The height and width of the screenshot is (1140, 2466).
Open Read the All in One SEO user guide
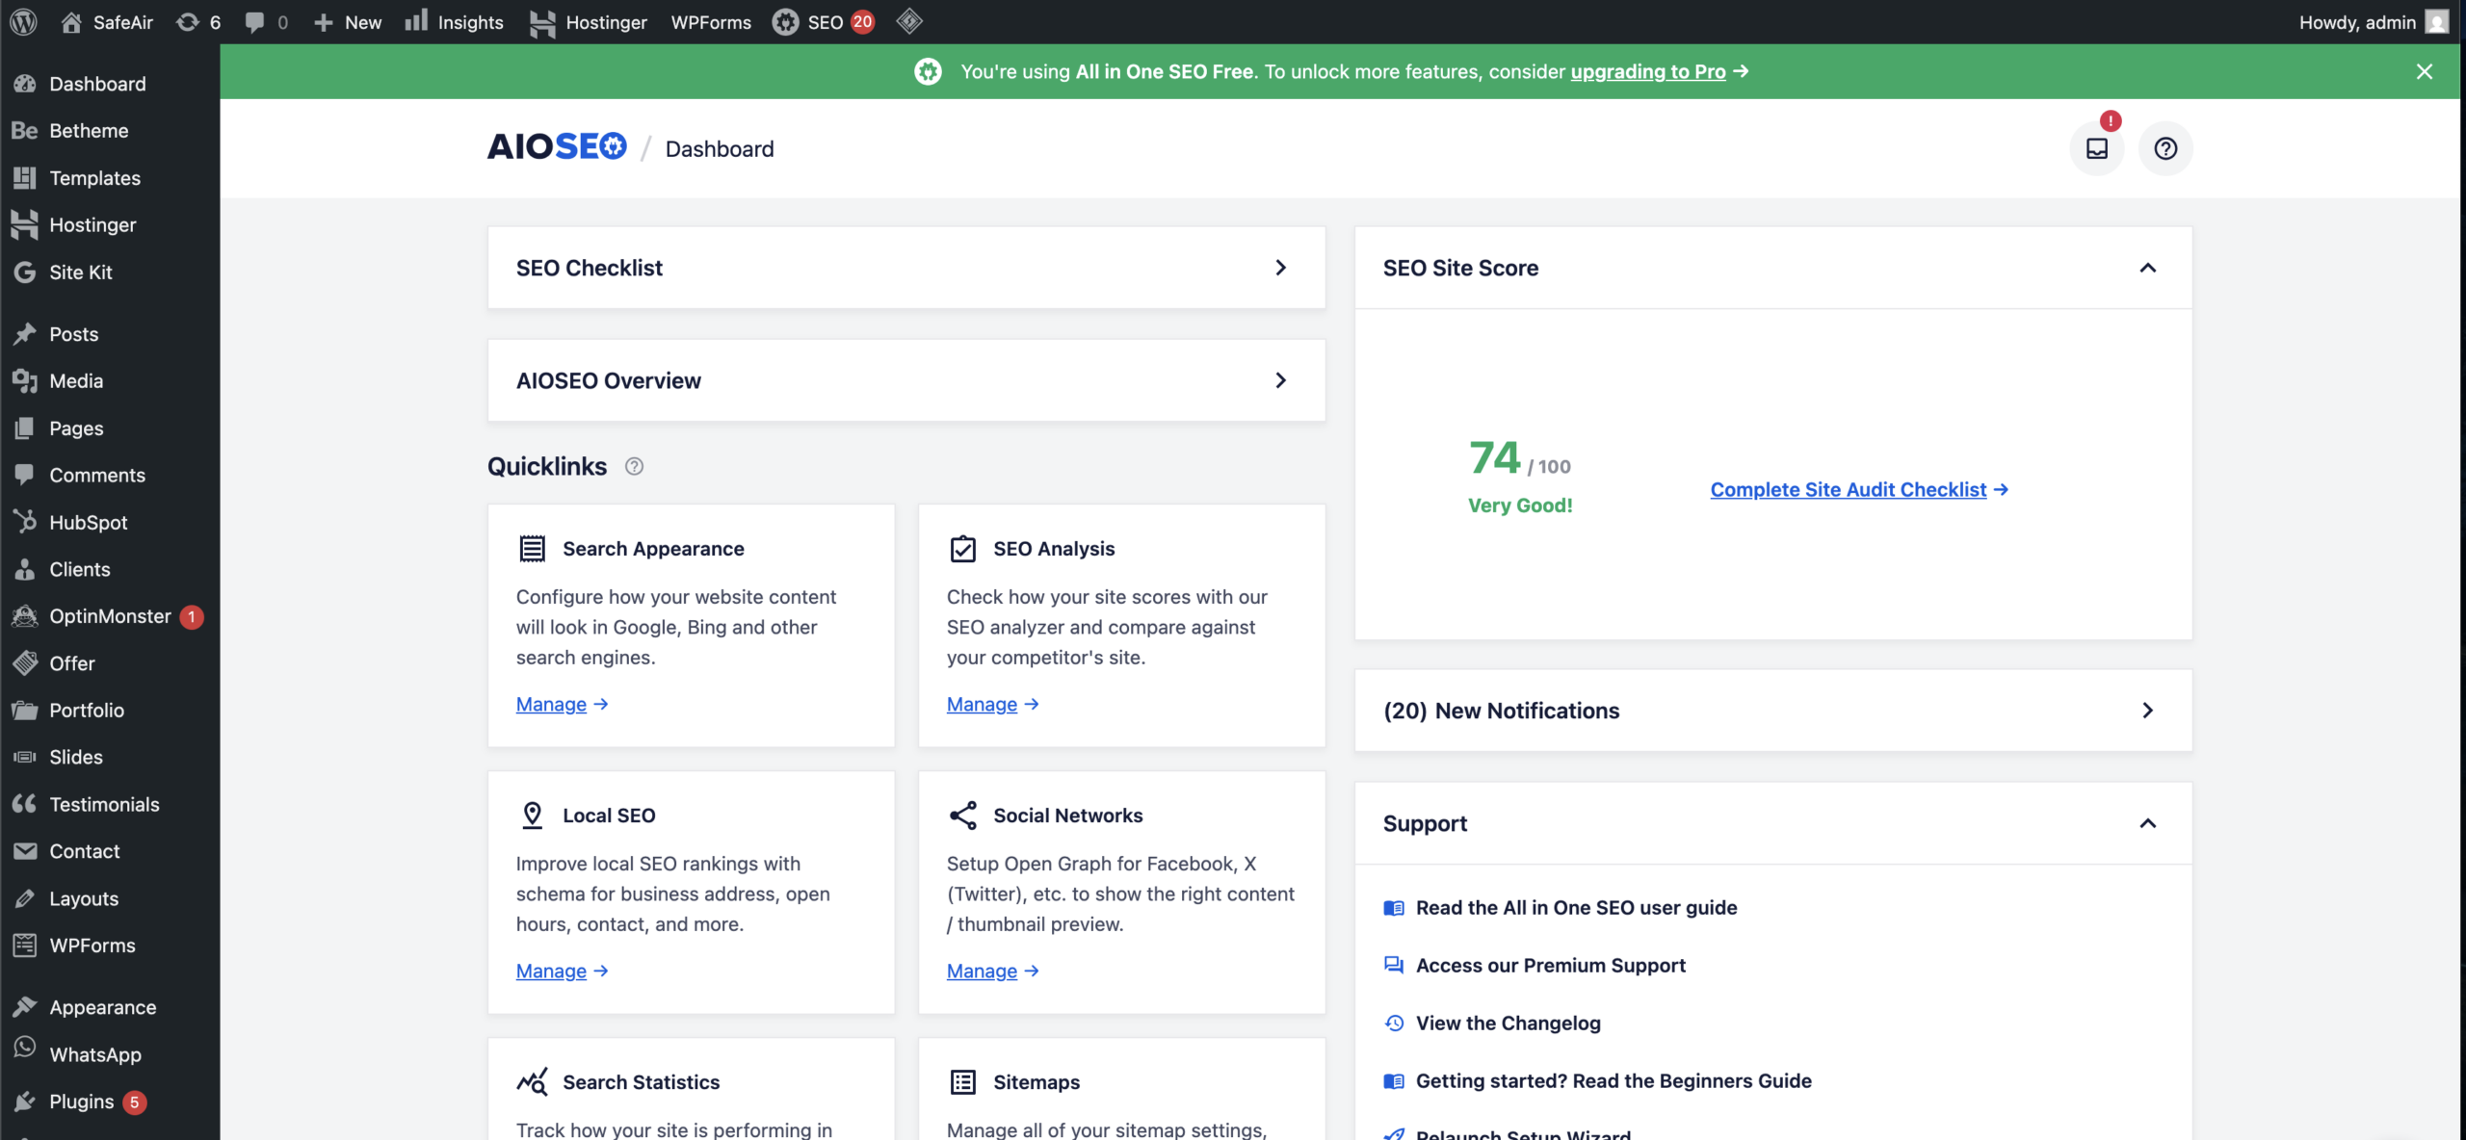(1577, 908)
